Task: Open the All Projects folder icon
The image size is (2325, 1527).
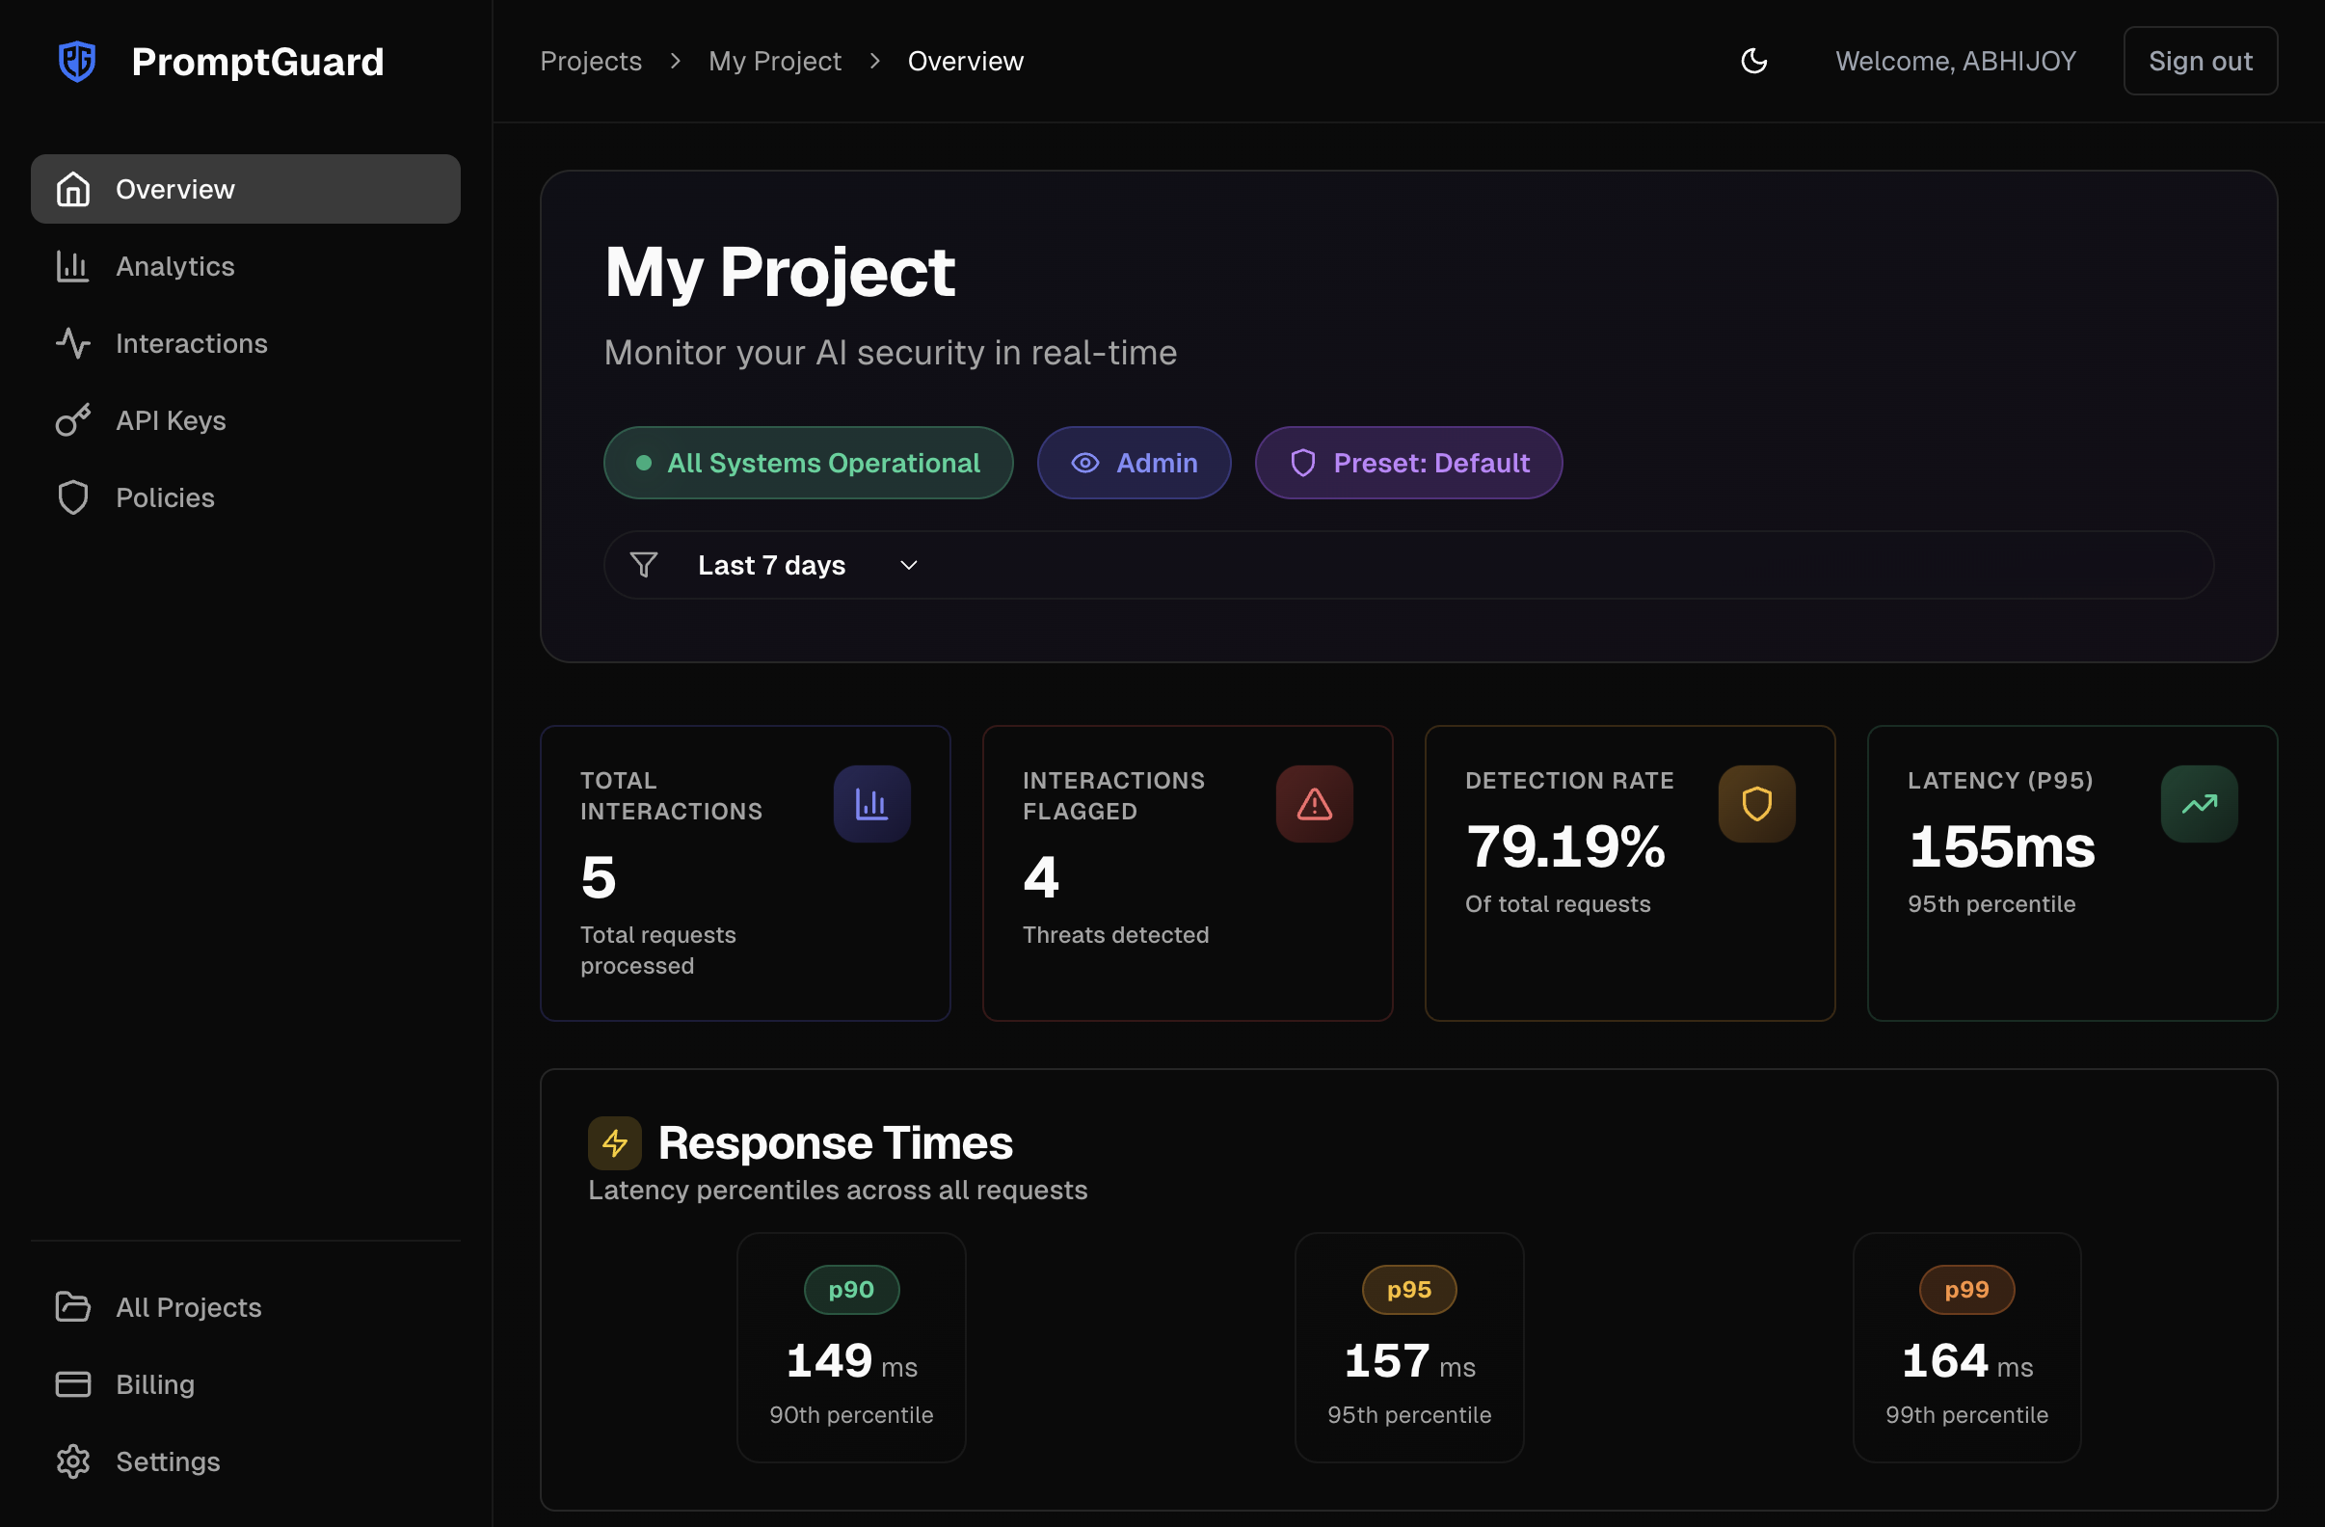Action: (73, 1307)
